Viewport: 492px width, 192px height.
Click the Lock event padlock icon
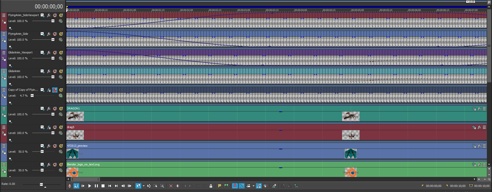coord(211,186)
